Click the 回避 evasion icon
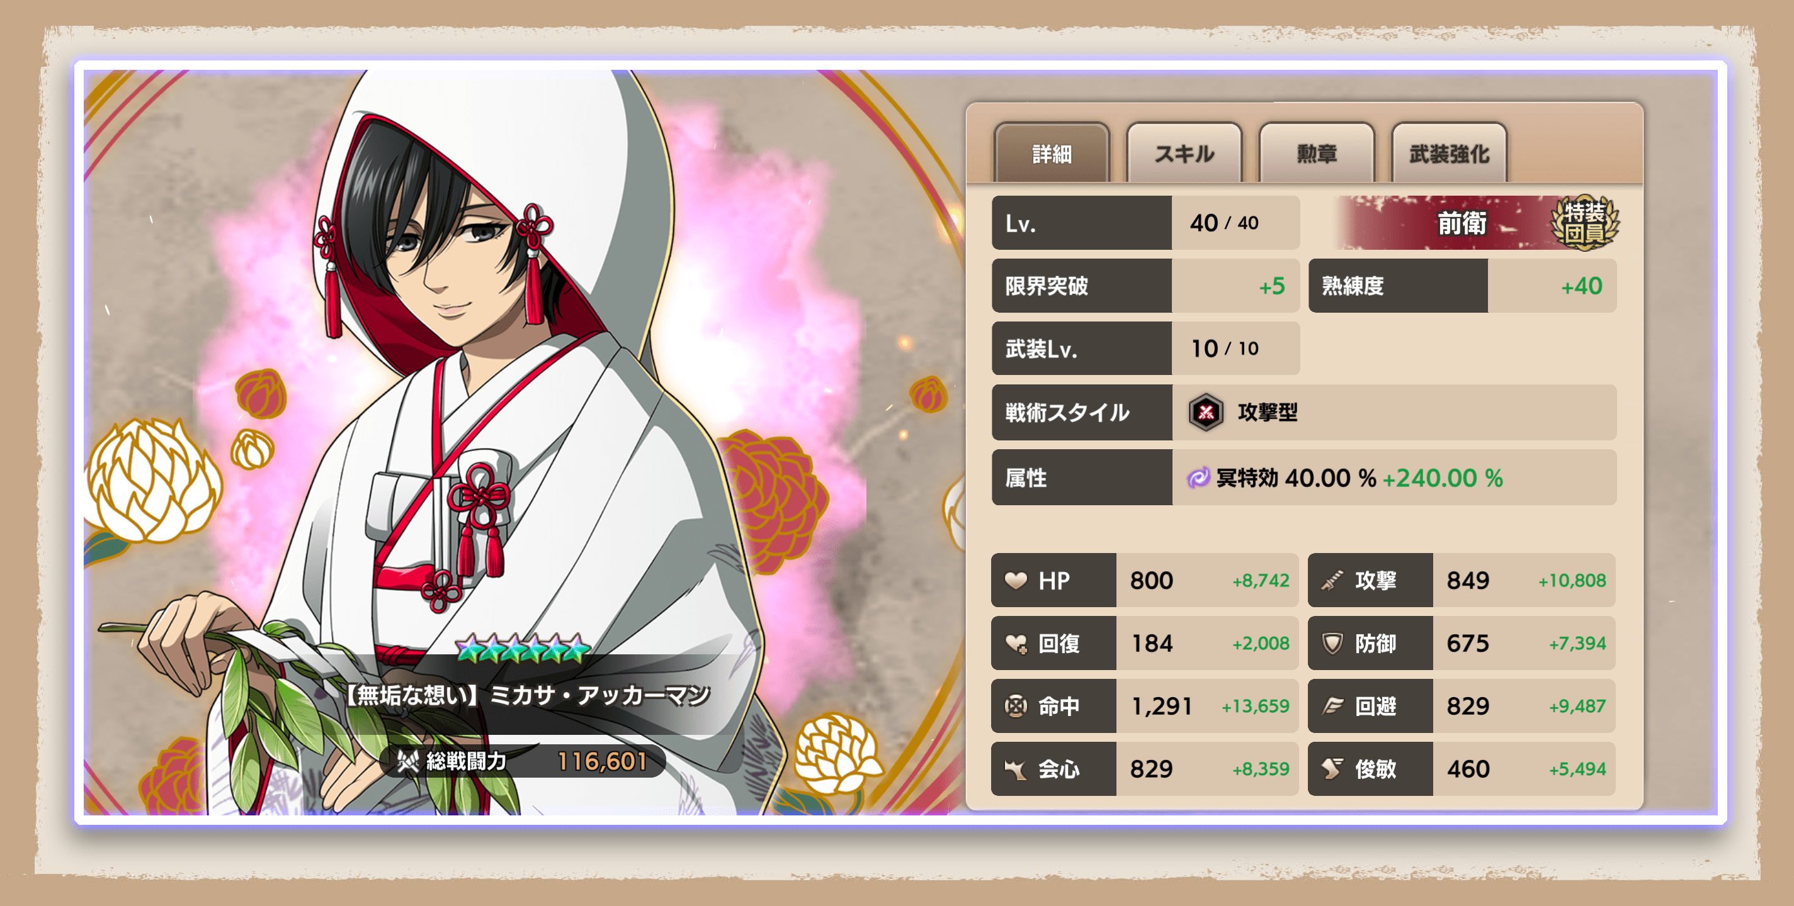The image size is (1794, 906). point(1332,705)
